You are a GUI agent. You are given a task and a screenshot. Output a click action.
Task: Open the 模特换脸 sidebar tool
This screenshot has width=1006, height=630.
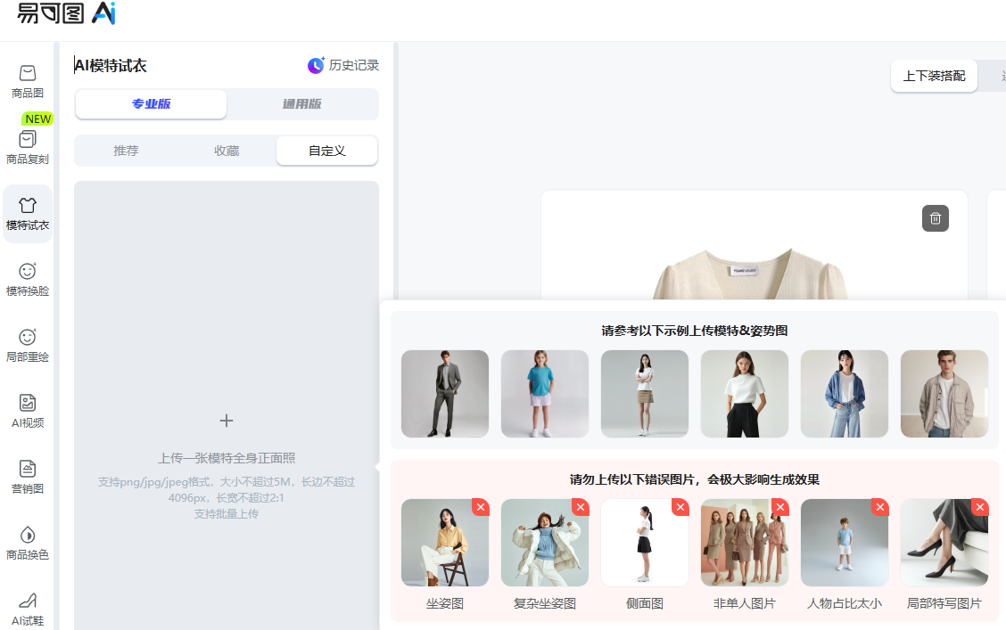click(x=28, y=280)
